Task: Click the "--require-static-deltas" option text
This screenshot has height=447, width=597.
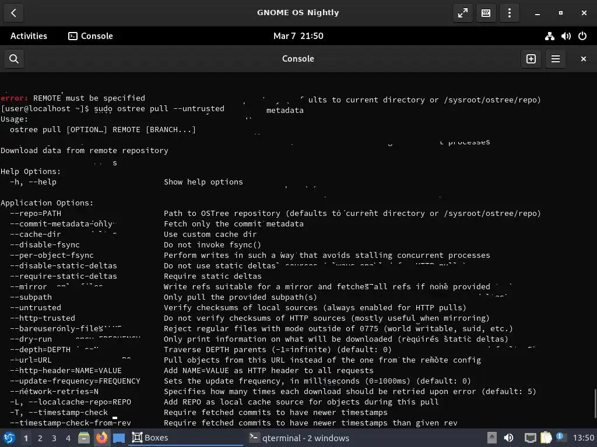Action: tap(63, 276)
